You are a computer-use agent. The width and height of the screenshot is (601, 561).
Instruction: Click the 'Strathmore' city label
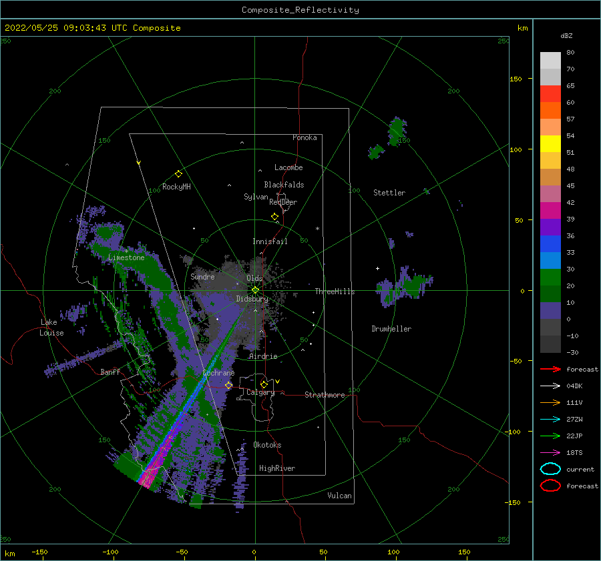(325, 395)
